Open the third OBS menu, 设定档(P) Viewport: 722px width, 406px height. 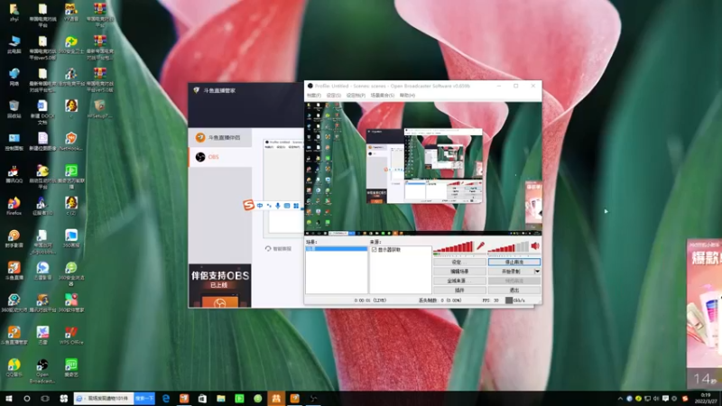pos(356,96)
